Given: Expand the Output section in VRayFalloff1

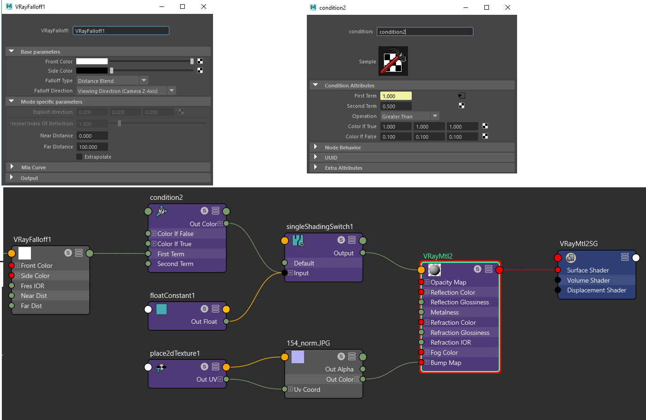Looking at the screenshot, I should click(x=12, y=178).
